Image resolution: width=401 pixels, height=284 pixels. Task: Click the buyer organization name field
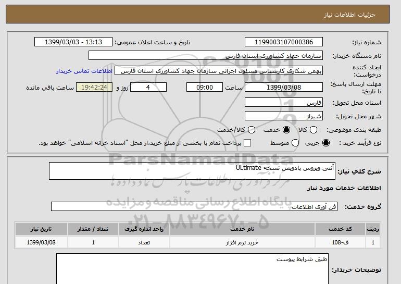tap(206, 56)
